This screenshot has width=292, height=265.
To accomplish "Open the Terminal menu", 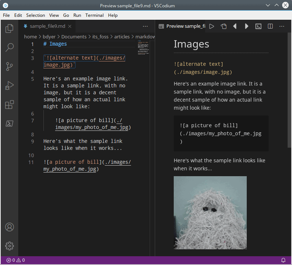I will (95, 15).
